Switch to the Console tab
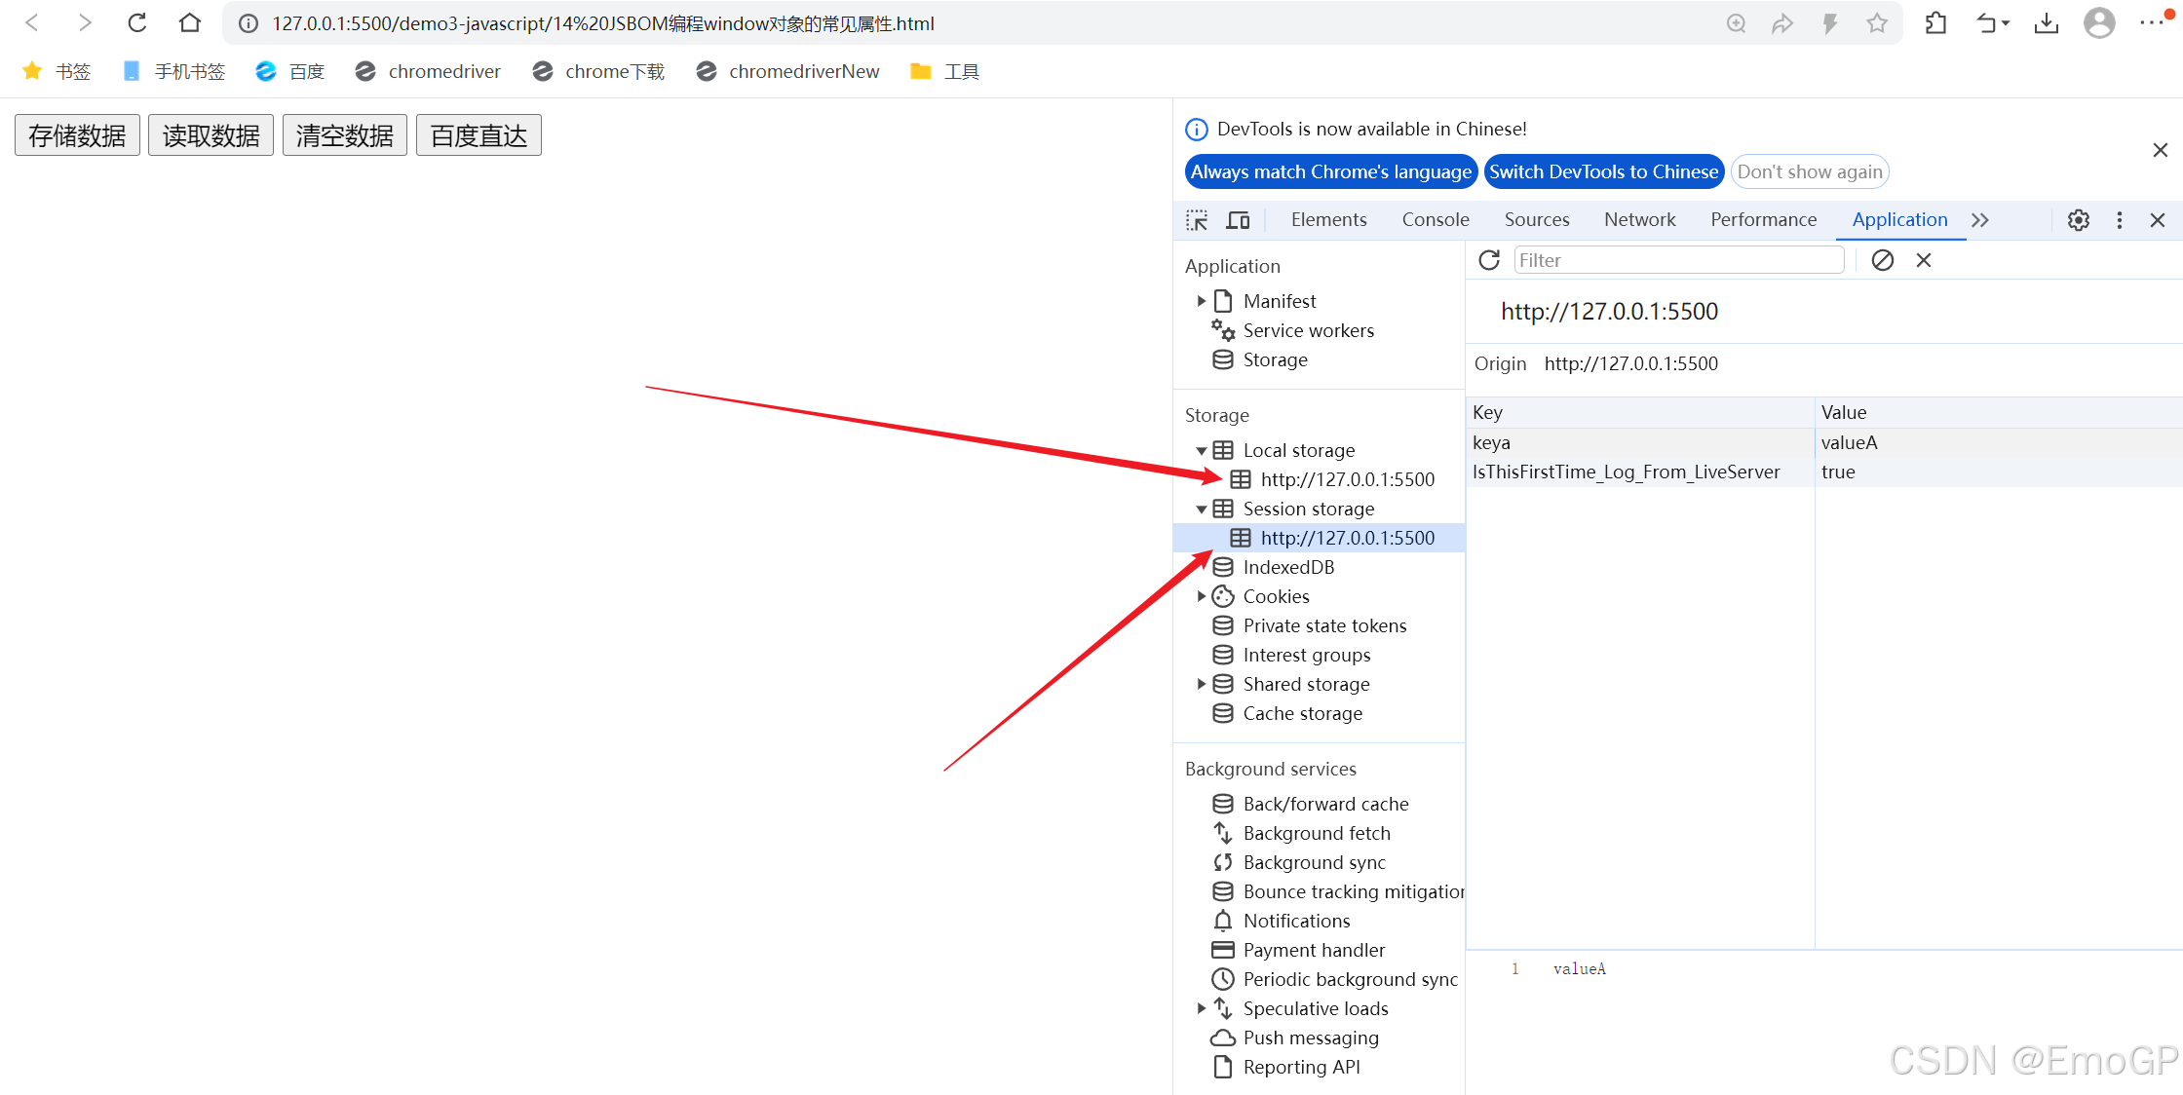 click(1435, 220)
